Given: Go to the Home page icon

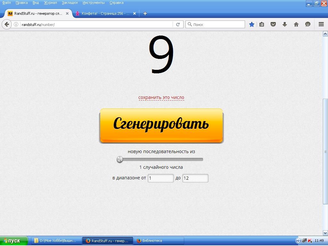Looking at the screenshot, I should [x=296, y=24].
